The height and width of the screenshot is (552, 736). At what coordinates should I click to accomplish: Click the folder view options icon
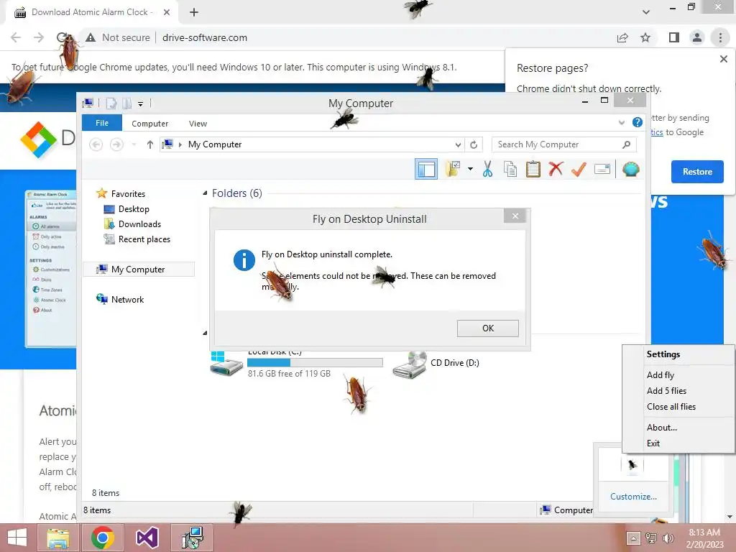[453, 169]
